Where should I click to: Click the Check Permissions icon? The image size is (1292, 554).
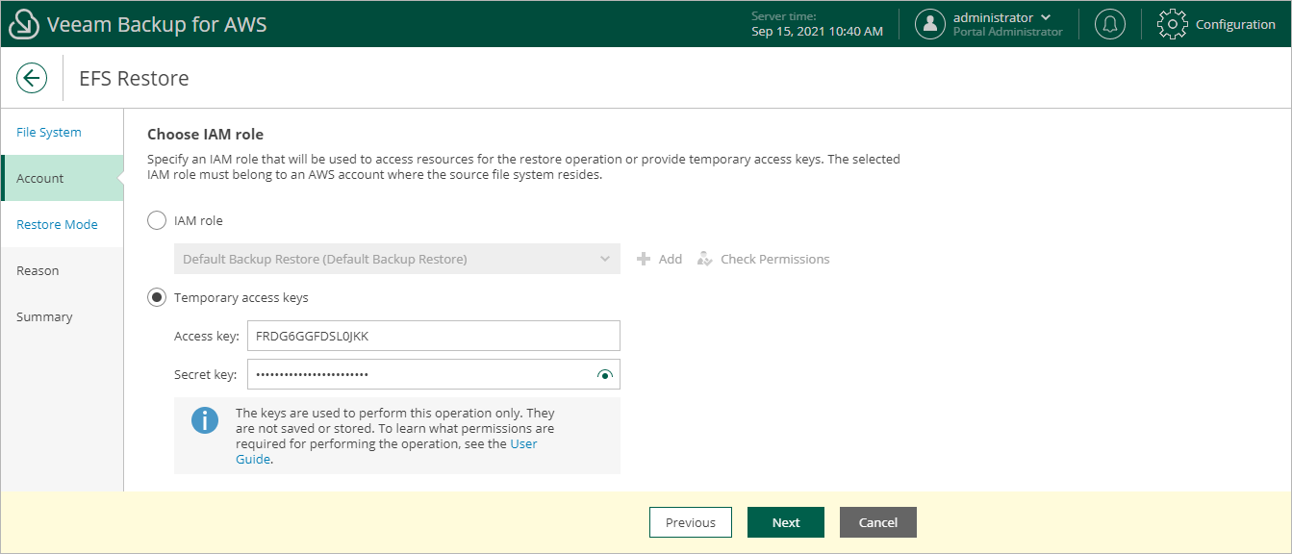(x=705, y=259)
